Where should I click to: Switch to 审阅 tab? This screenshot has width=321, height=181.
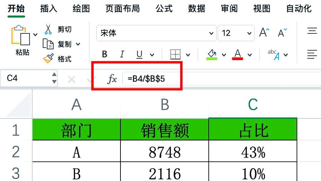coord(229,9)
